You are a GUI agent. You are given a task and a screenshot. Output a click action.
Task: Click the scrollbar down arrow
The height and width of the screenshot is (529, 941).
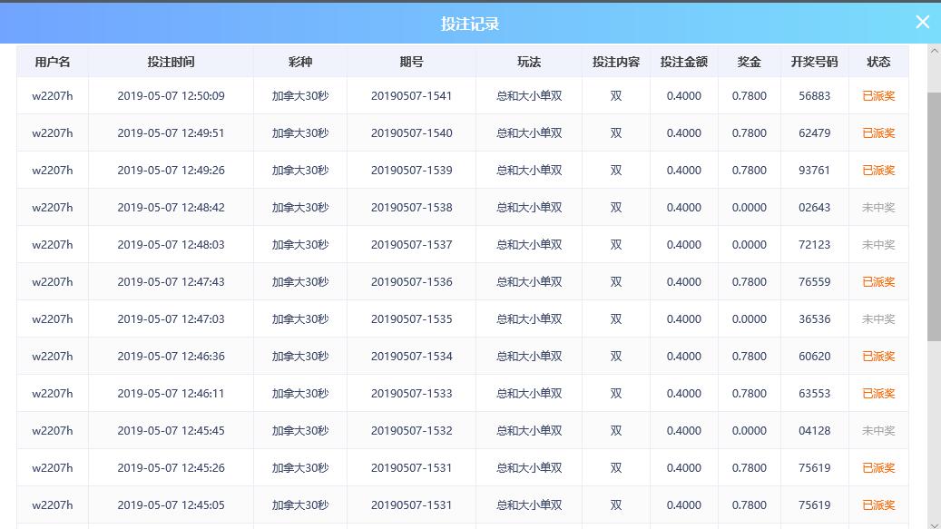[x=934, y=523]
